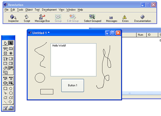The height and width of the screenshot is (116, 161).
Task: Select the Browse (hand) tool
Action: 5,43
